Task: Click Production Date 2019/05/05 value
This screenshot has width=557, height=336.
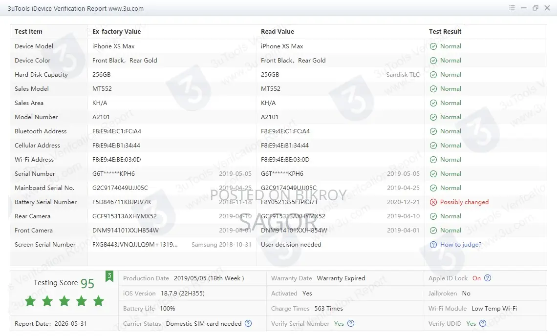Action: [x=209, y=278]
